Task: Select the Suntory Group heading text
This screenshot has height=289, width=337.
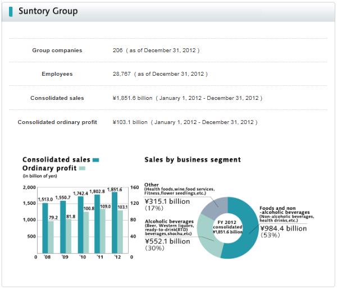Action: point(48,11)
